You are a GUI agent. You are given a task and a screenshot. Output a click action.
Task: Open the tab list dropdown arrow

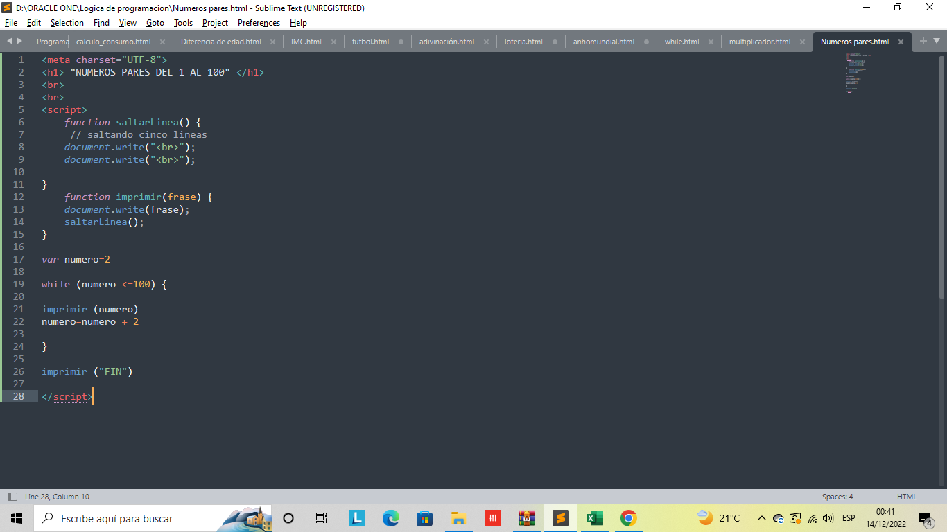(x=936, y=41)
